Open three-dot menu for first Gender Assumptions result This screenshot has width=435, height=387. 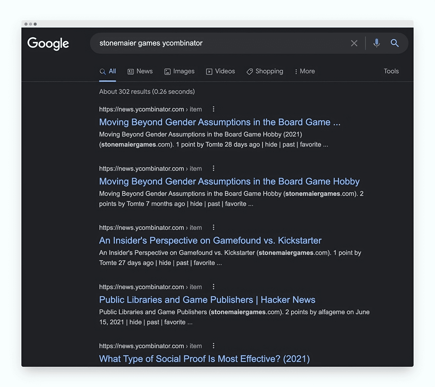[214, 109]
